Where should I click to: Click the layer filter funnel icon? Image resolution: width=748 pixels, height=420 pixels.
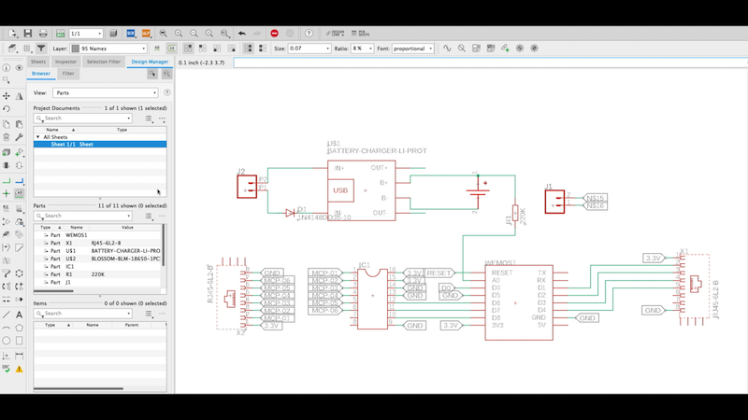[x=41, y=48]
